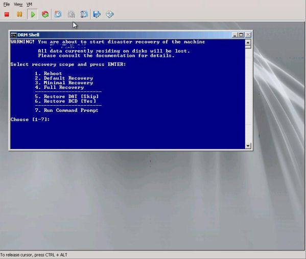
Task: Click the grayed revert to snapshot icon
Action: [71, 14]
